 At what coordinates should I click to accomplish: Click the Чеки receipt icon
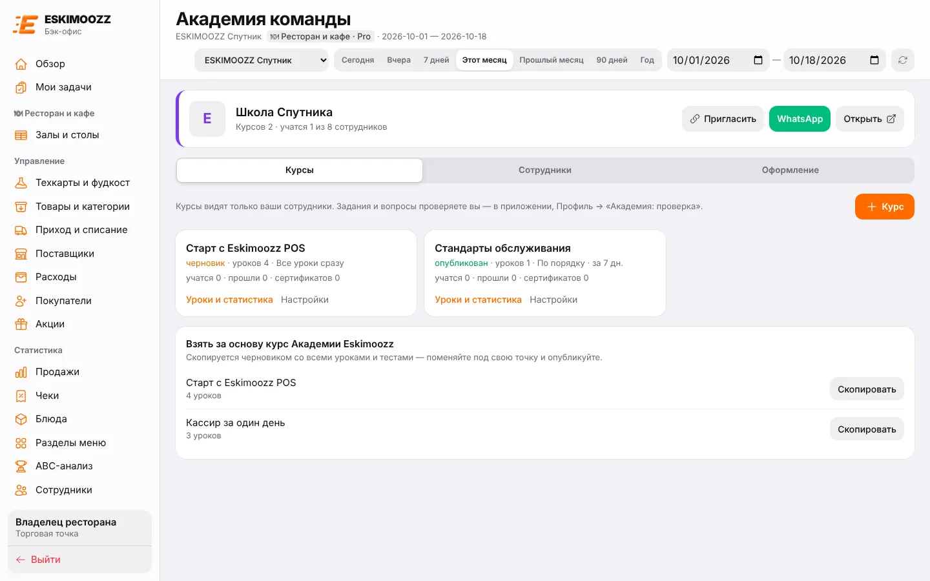pyautogui.click(x=21, y=396)
